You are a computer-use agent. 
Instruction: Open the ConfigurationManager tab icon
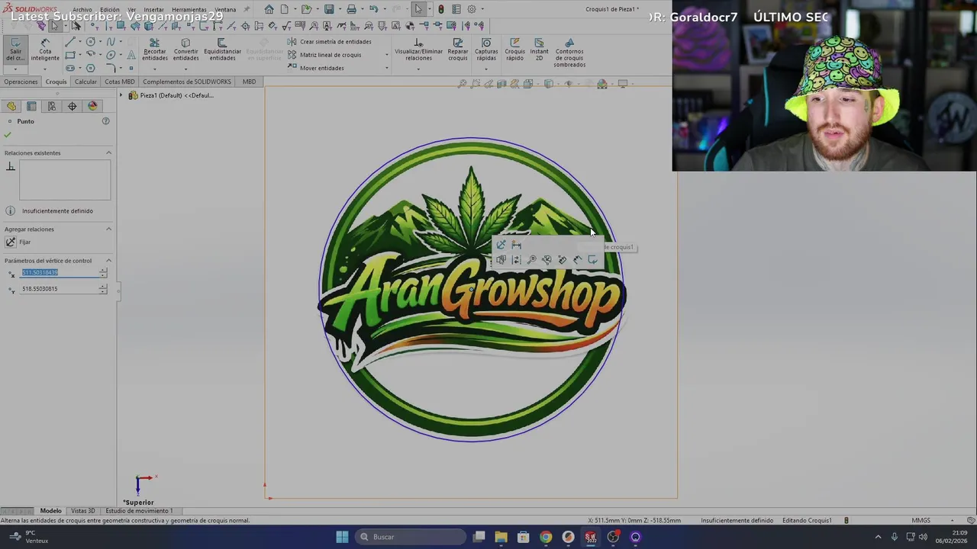(x=52, y=106)
